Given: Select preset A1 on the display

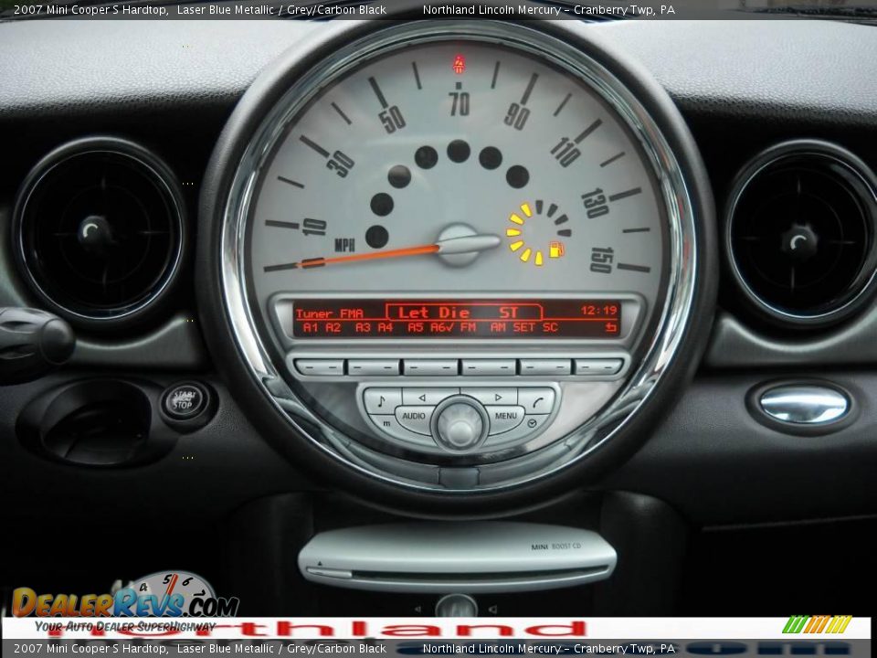Looking at the screenshot, I should pyautogui.click(x=311, y=327).
